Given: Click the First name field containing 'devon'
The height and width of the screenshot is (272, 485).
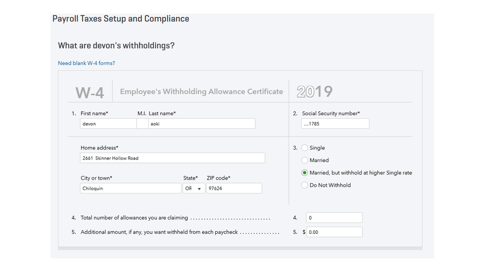Looking at the screenshot, I should point(108,124).
